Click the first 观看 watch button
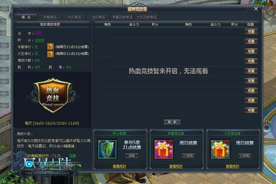 [x=251, y=32]
